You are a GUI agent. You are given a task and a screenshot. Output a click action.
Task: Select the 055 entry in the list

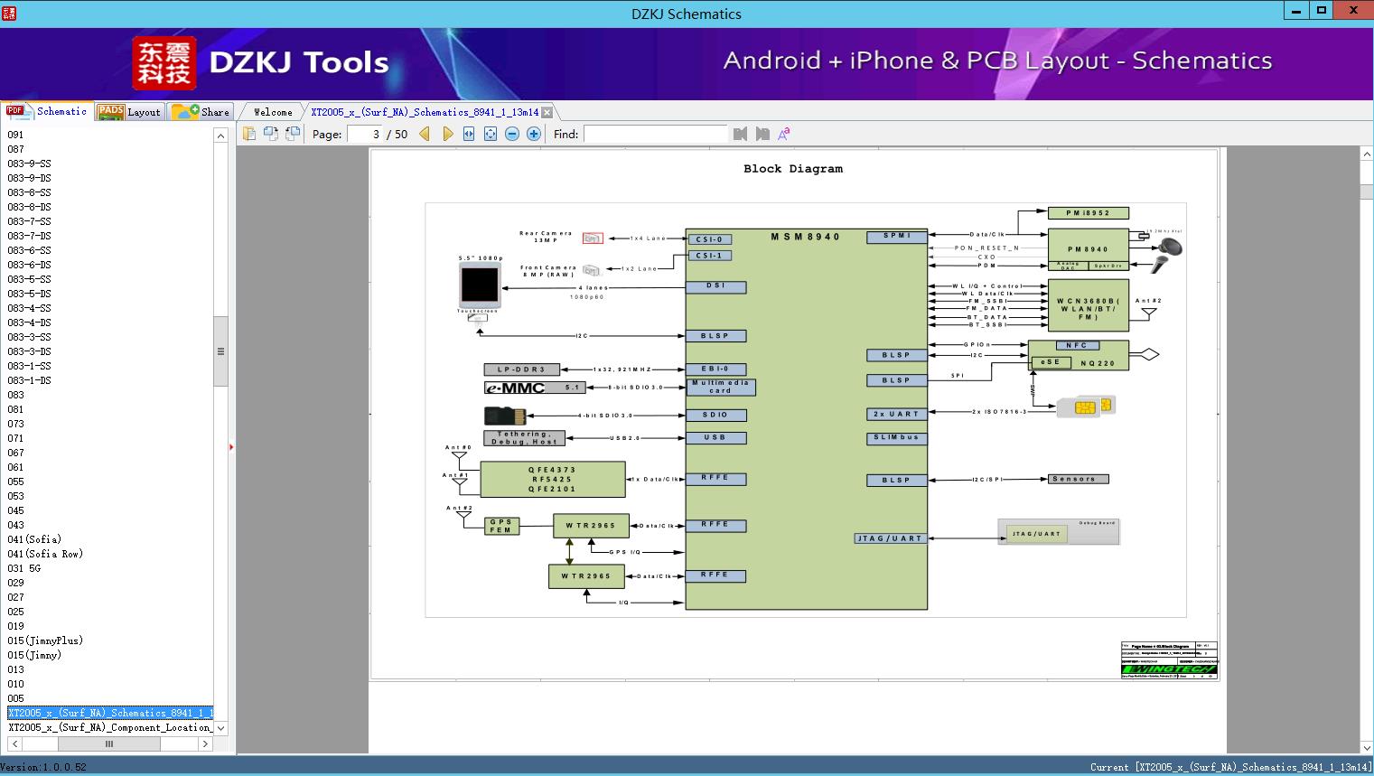point(16,481)
